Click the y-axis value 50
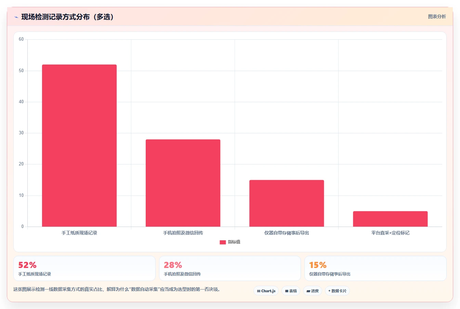This screenshot has height=309, width=460. 21,71
